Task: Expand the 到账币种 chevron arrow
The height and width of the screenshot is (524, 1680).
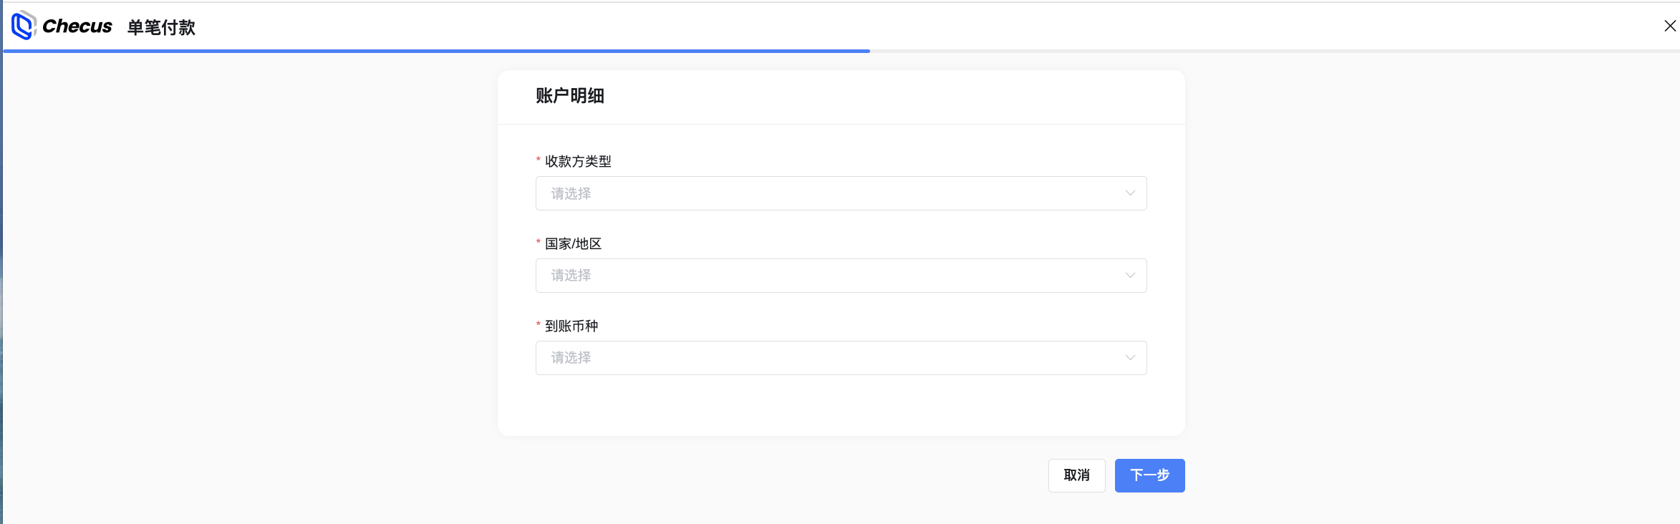Action: coord(1130,358)
